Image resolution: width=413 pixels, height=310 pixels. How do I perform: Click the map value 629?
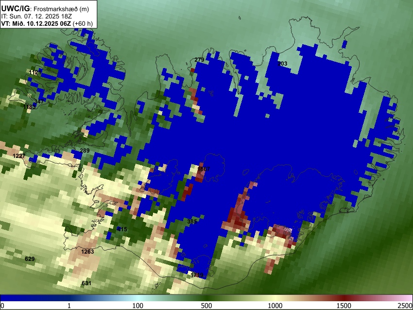pyautogui.click(x=30, y=259)
